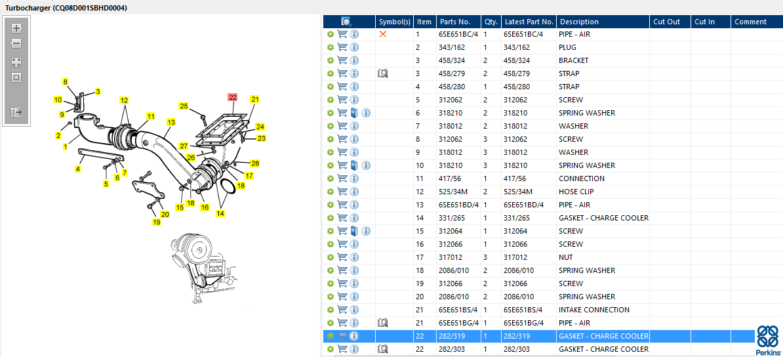Image resolution: width=783 pixels, height=357 pixels.
Task: Sort by the Description column header
Action: (x=579, y=22)
